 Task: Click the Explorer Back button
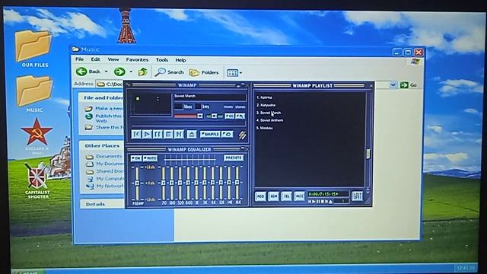click(x=88, y=72)
